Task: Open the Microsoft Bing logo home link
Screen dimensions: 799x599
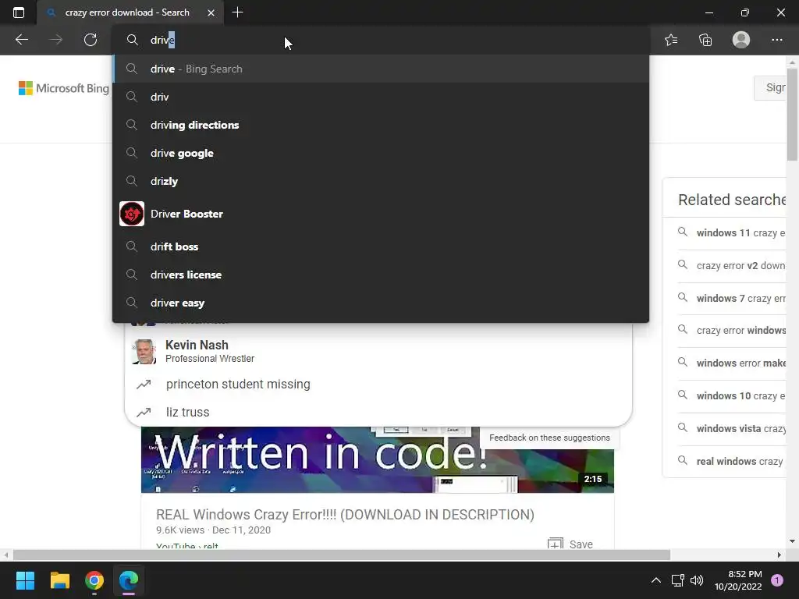Action: pyautogui.click(x=64, y=88)
